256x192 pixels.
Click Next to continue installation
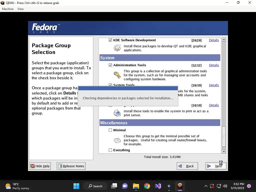216,166
